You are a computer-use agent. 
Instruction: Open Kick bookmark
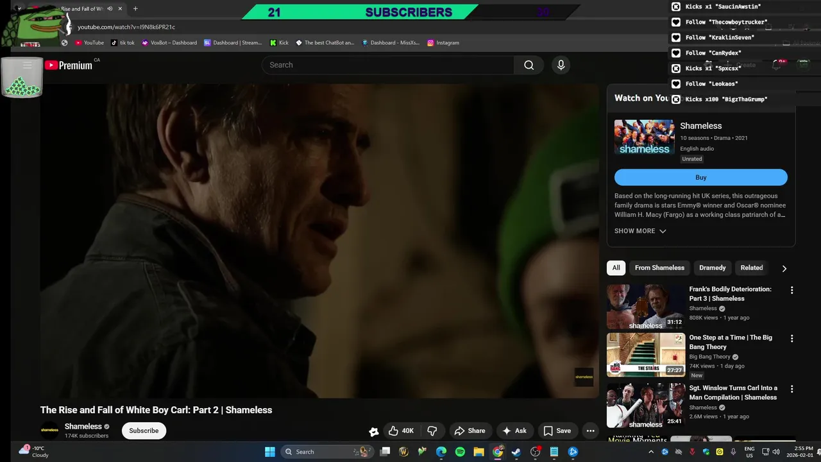tap(279, 43)
